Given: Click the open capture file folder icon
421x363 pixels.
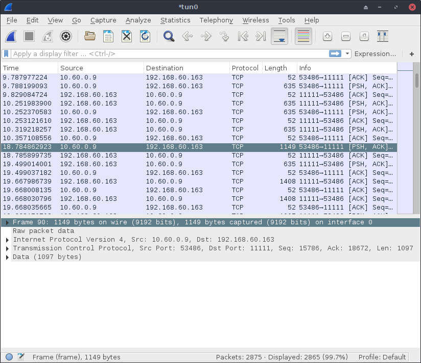Looking at the screenshot, I should point(90,36).
